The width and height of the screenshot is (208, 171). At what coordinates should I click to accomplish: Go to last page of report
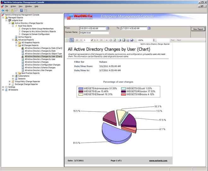[x=101, y=40]
